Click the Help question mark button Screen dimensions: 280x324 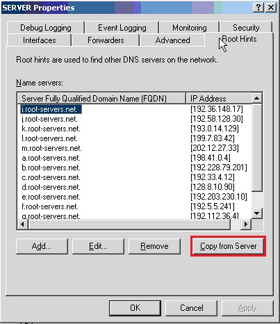pos(258,8)
